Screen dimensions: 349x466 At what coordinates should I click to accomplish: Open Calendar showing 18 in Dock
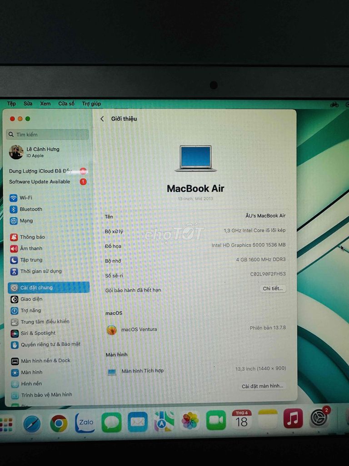coord(242,419)
